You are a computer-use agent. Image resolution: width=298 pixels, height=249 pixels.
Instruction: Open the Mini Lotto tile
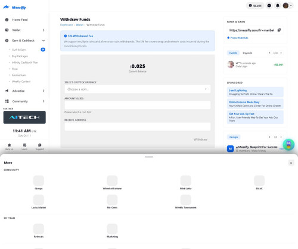(x=185, y=182)
